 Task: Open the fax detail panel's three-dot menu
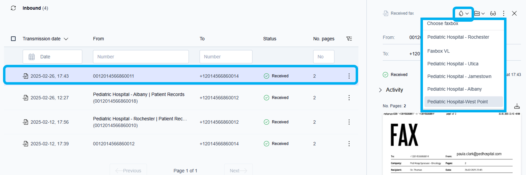point(503,13)
